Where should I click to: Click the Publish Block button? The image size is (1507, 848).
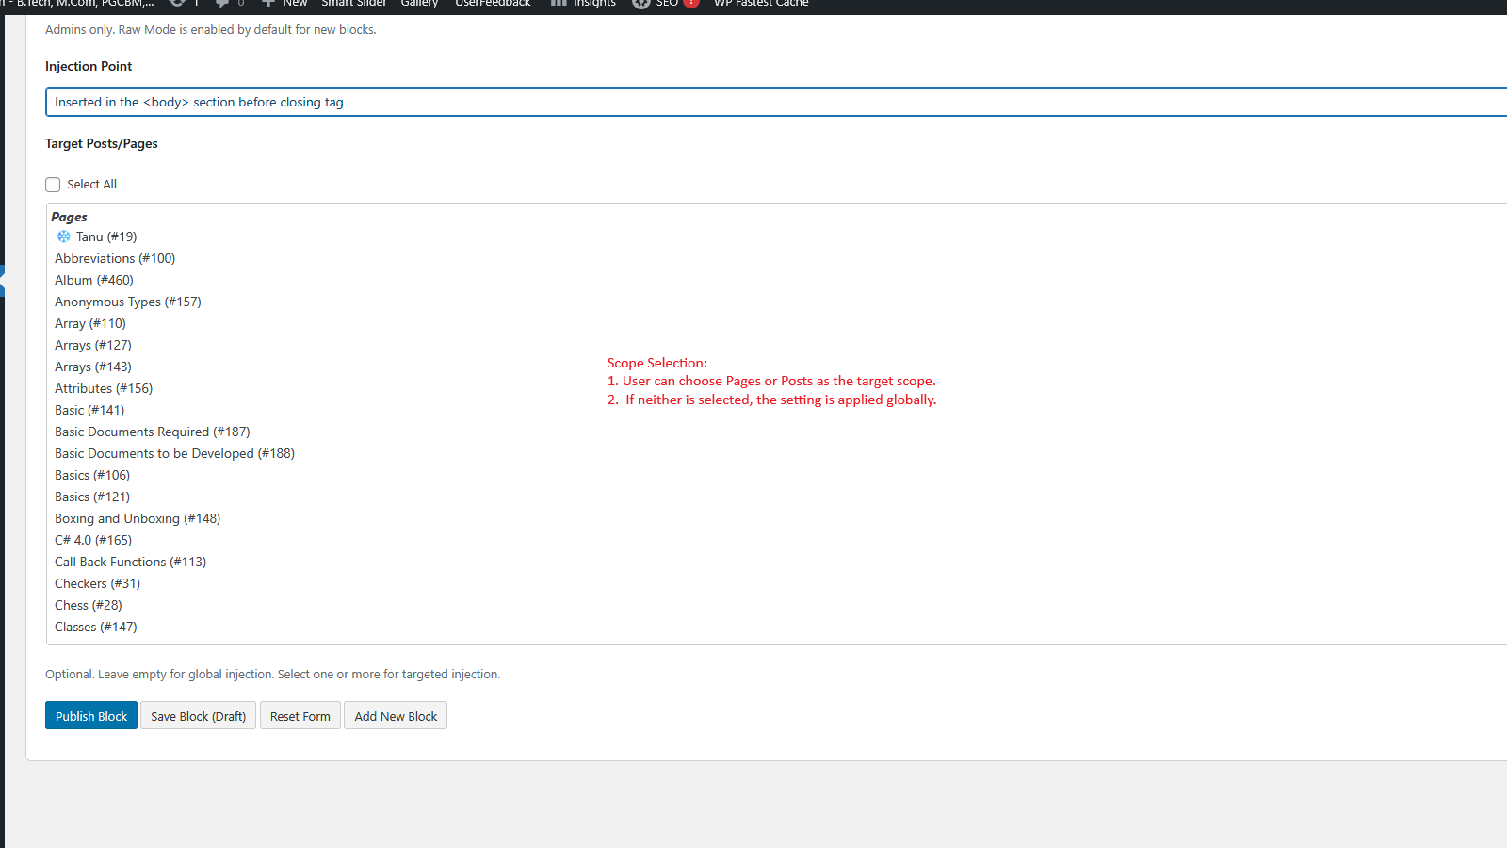coord(91,716)
